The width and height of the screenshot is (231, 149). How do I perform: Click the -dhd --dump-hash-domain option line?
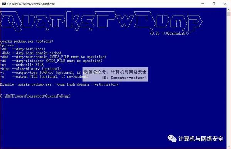click(x=53, y=57)
